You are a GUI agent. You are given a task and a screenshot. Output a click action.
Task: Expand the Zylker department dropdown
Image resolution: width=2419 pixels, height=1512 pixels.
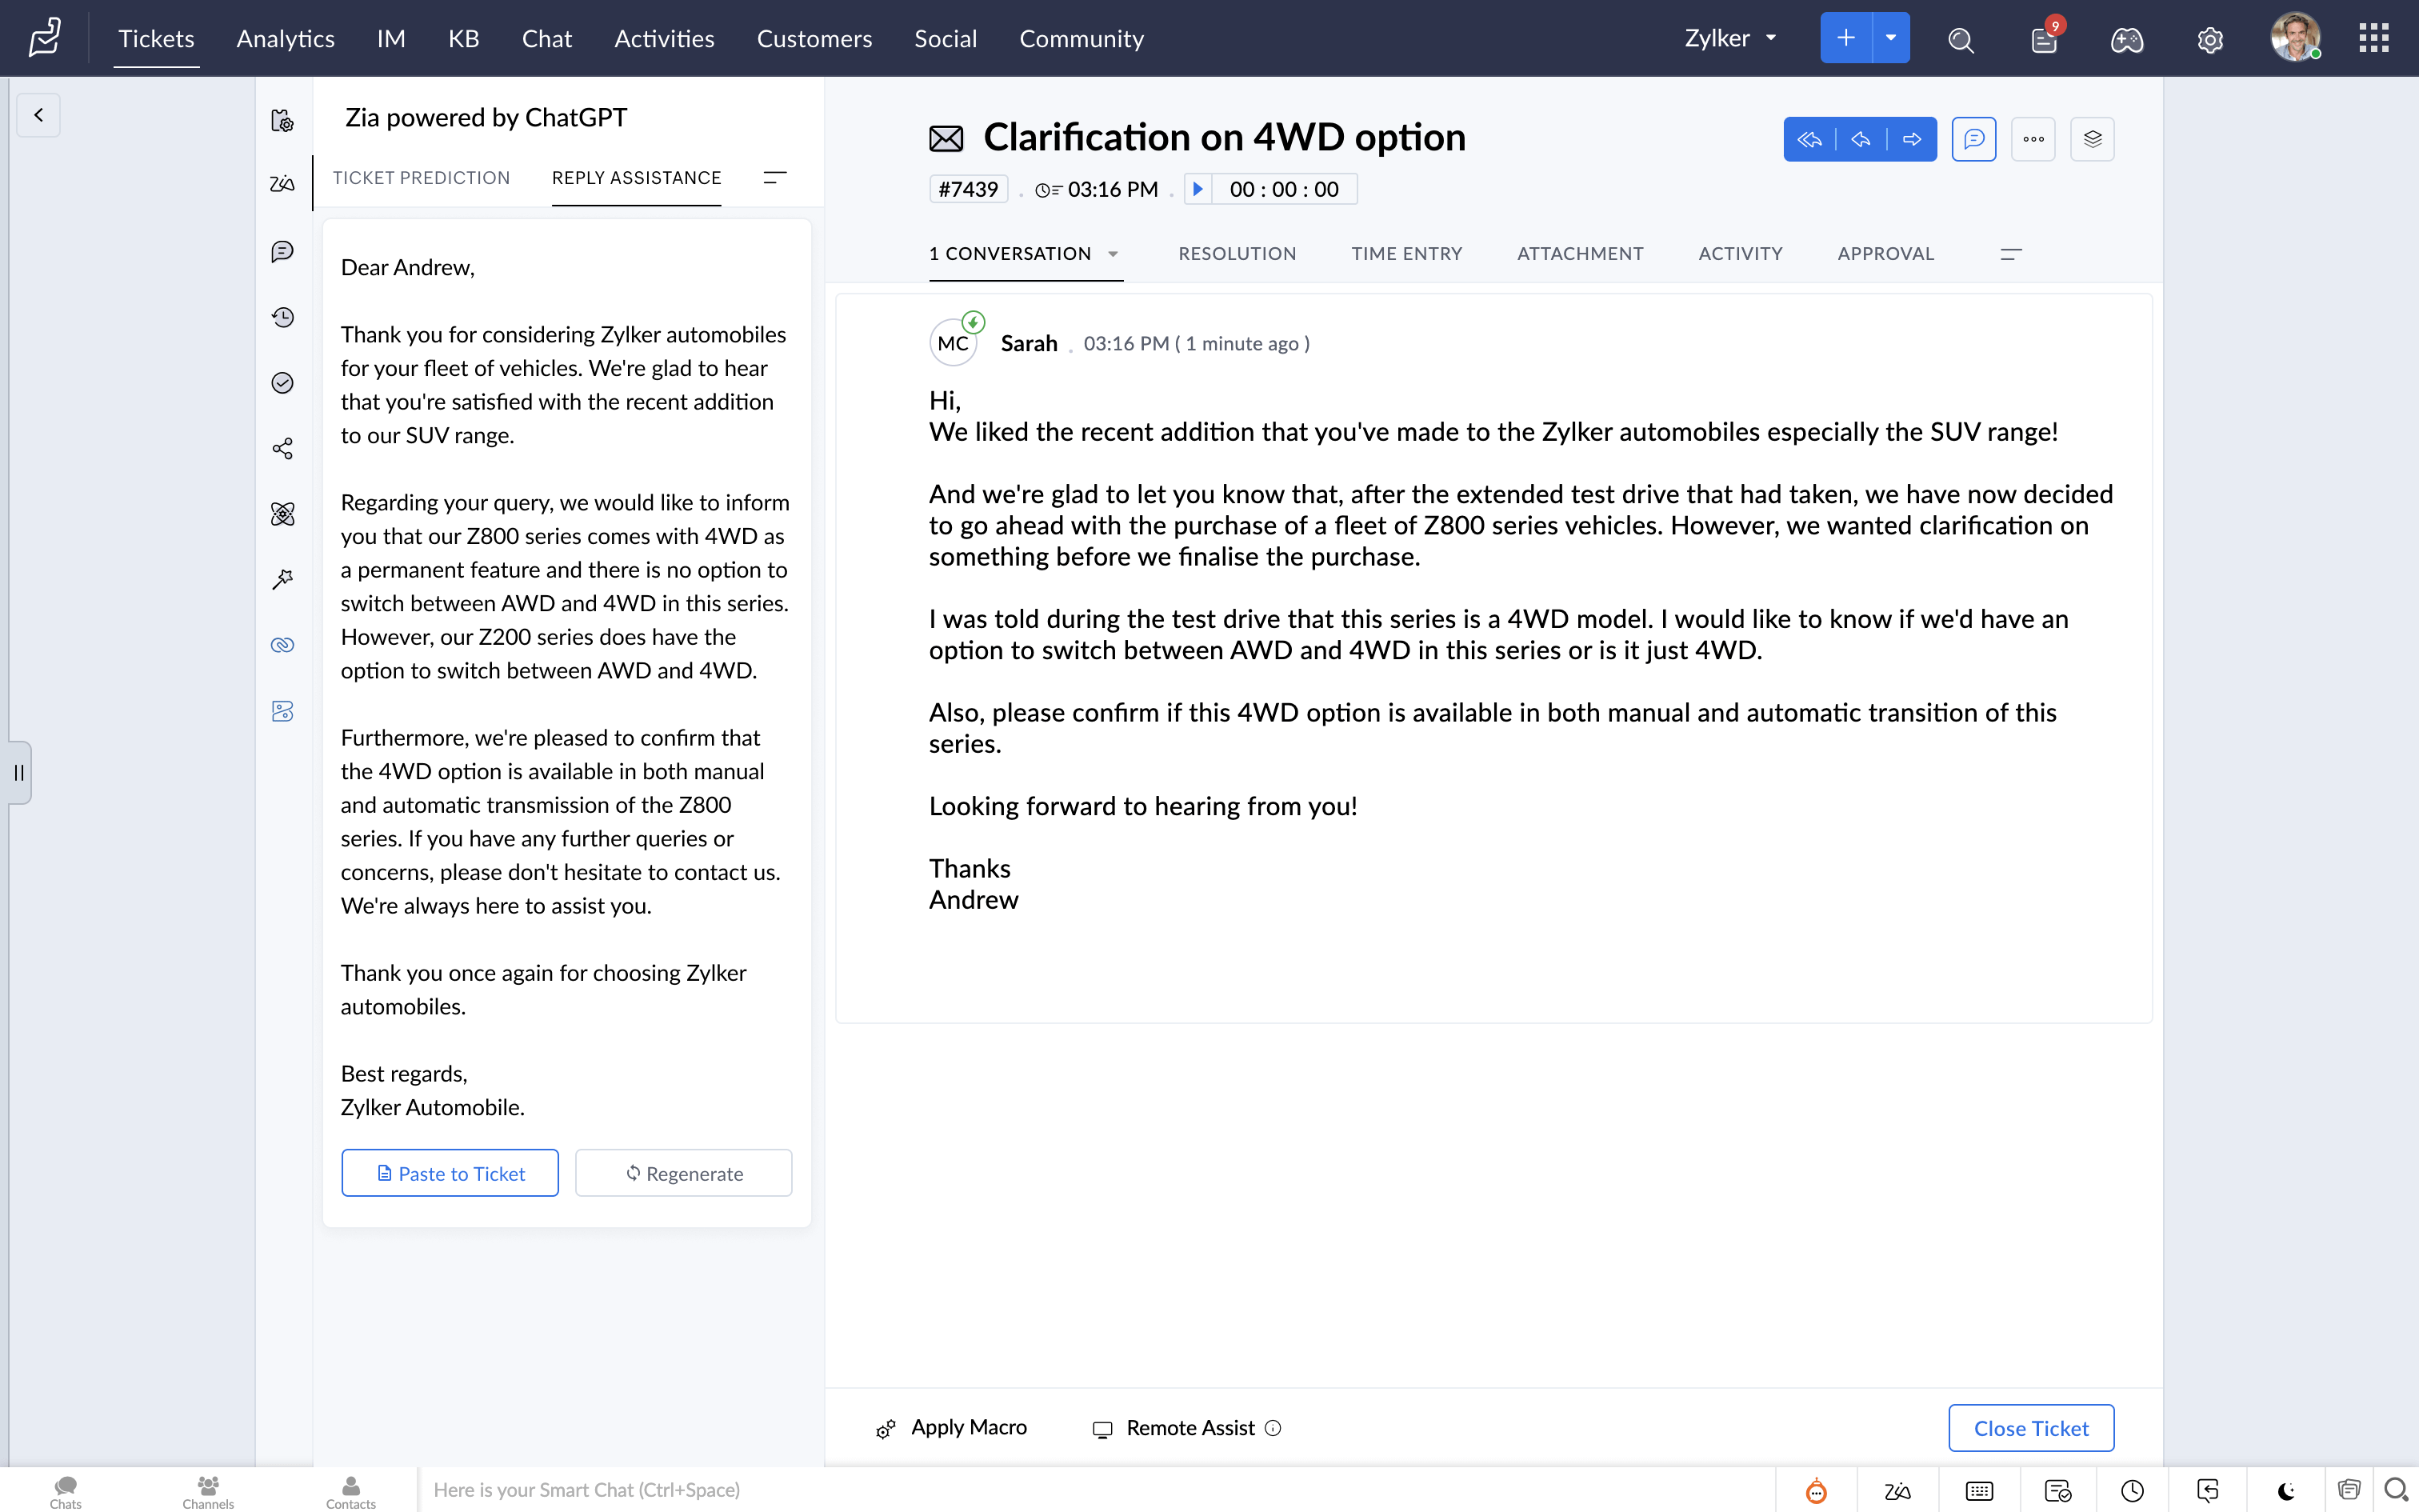[1730, 38]
